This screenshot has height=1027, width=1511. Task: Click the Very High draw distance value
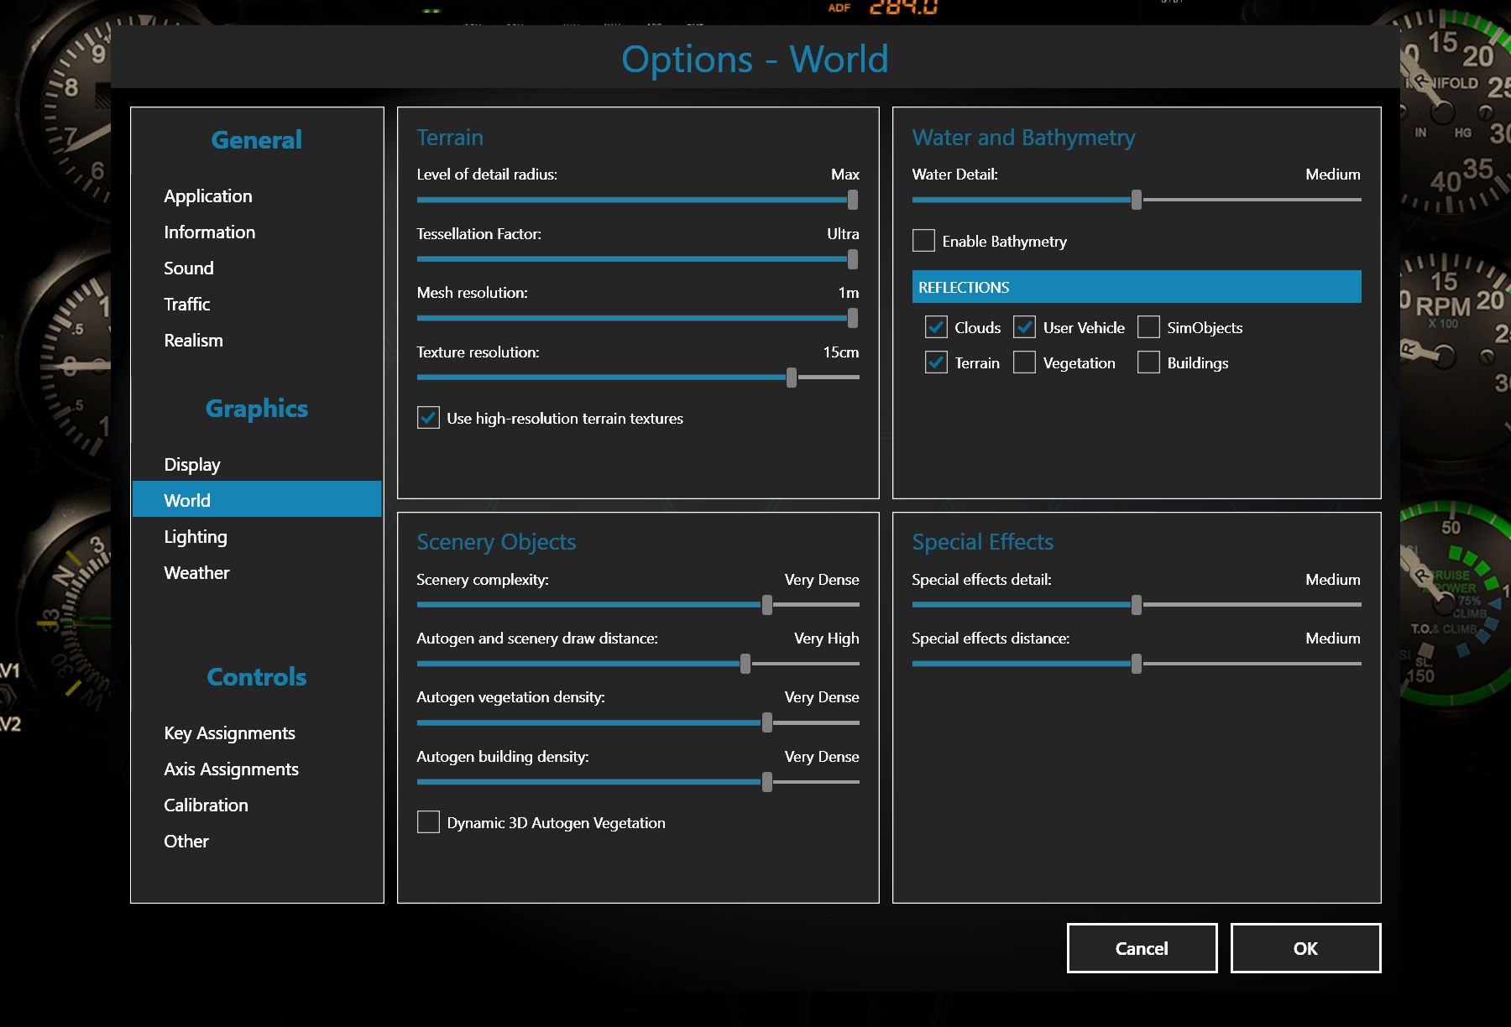point(827,639)
